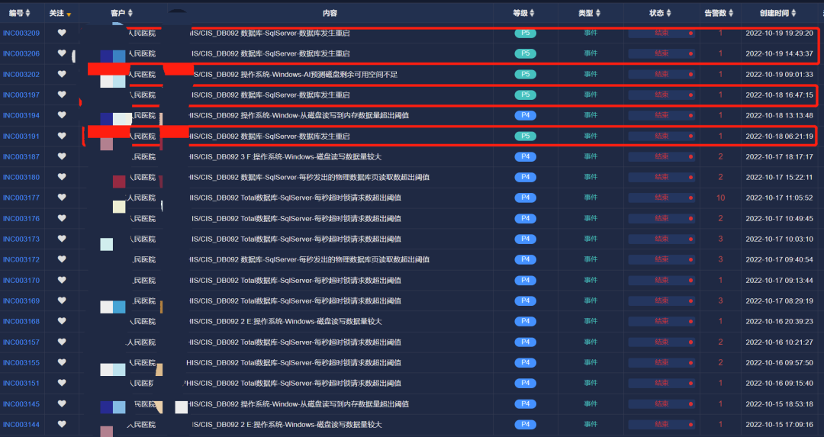Click heart icon in INC003172 row
The height and width of the screenshot is (437, 824).
62,259
